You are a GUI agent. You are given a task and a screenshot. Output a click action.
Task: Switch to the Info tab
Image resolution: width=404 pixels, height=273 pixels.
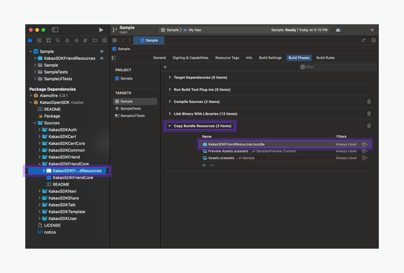coord(249,58)
